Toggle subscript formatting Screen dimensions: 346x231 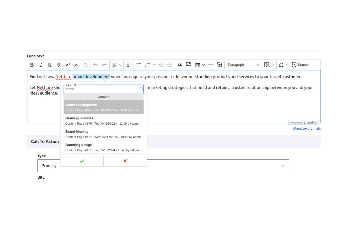click(76, 65)
